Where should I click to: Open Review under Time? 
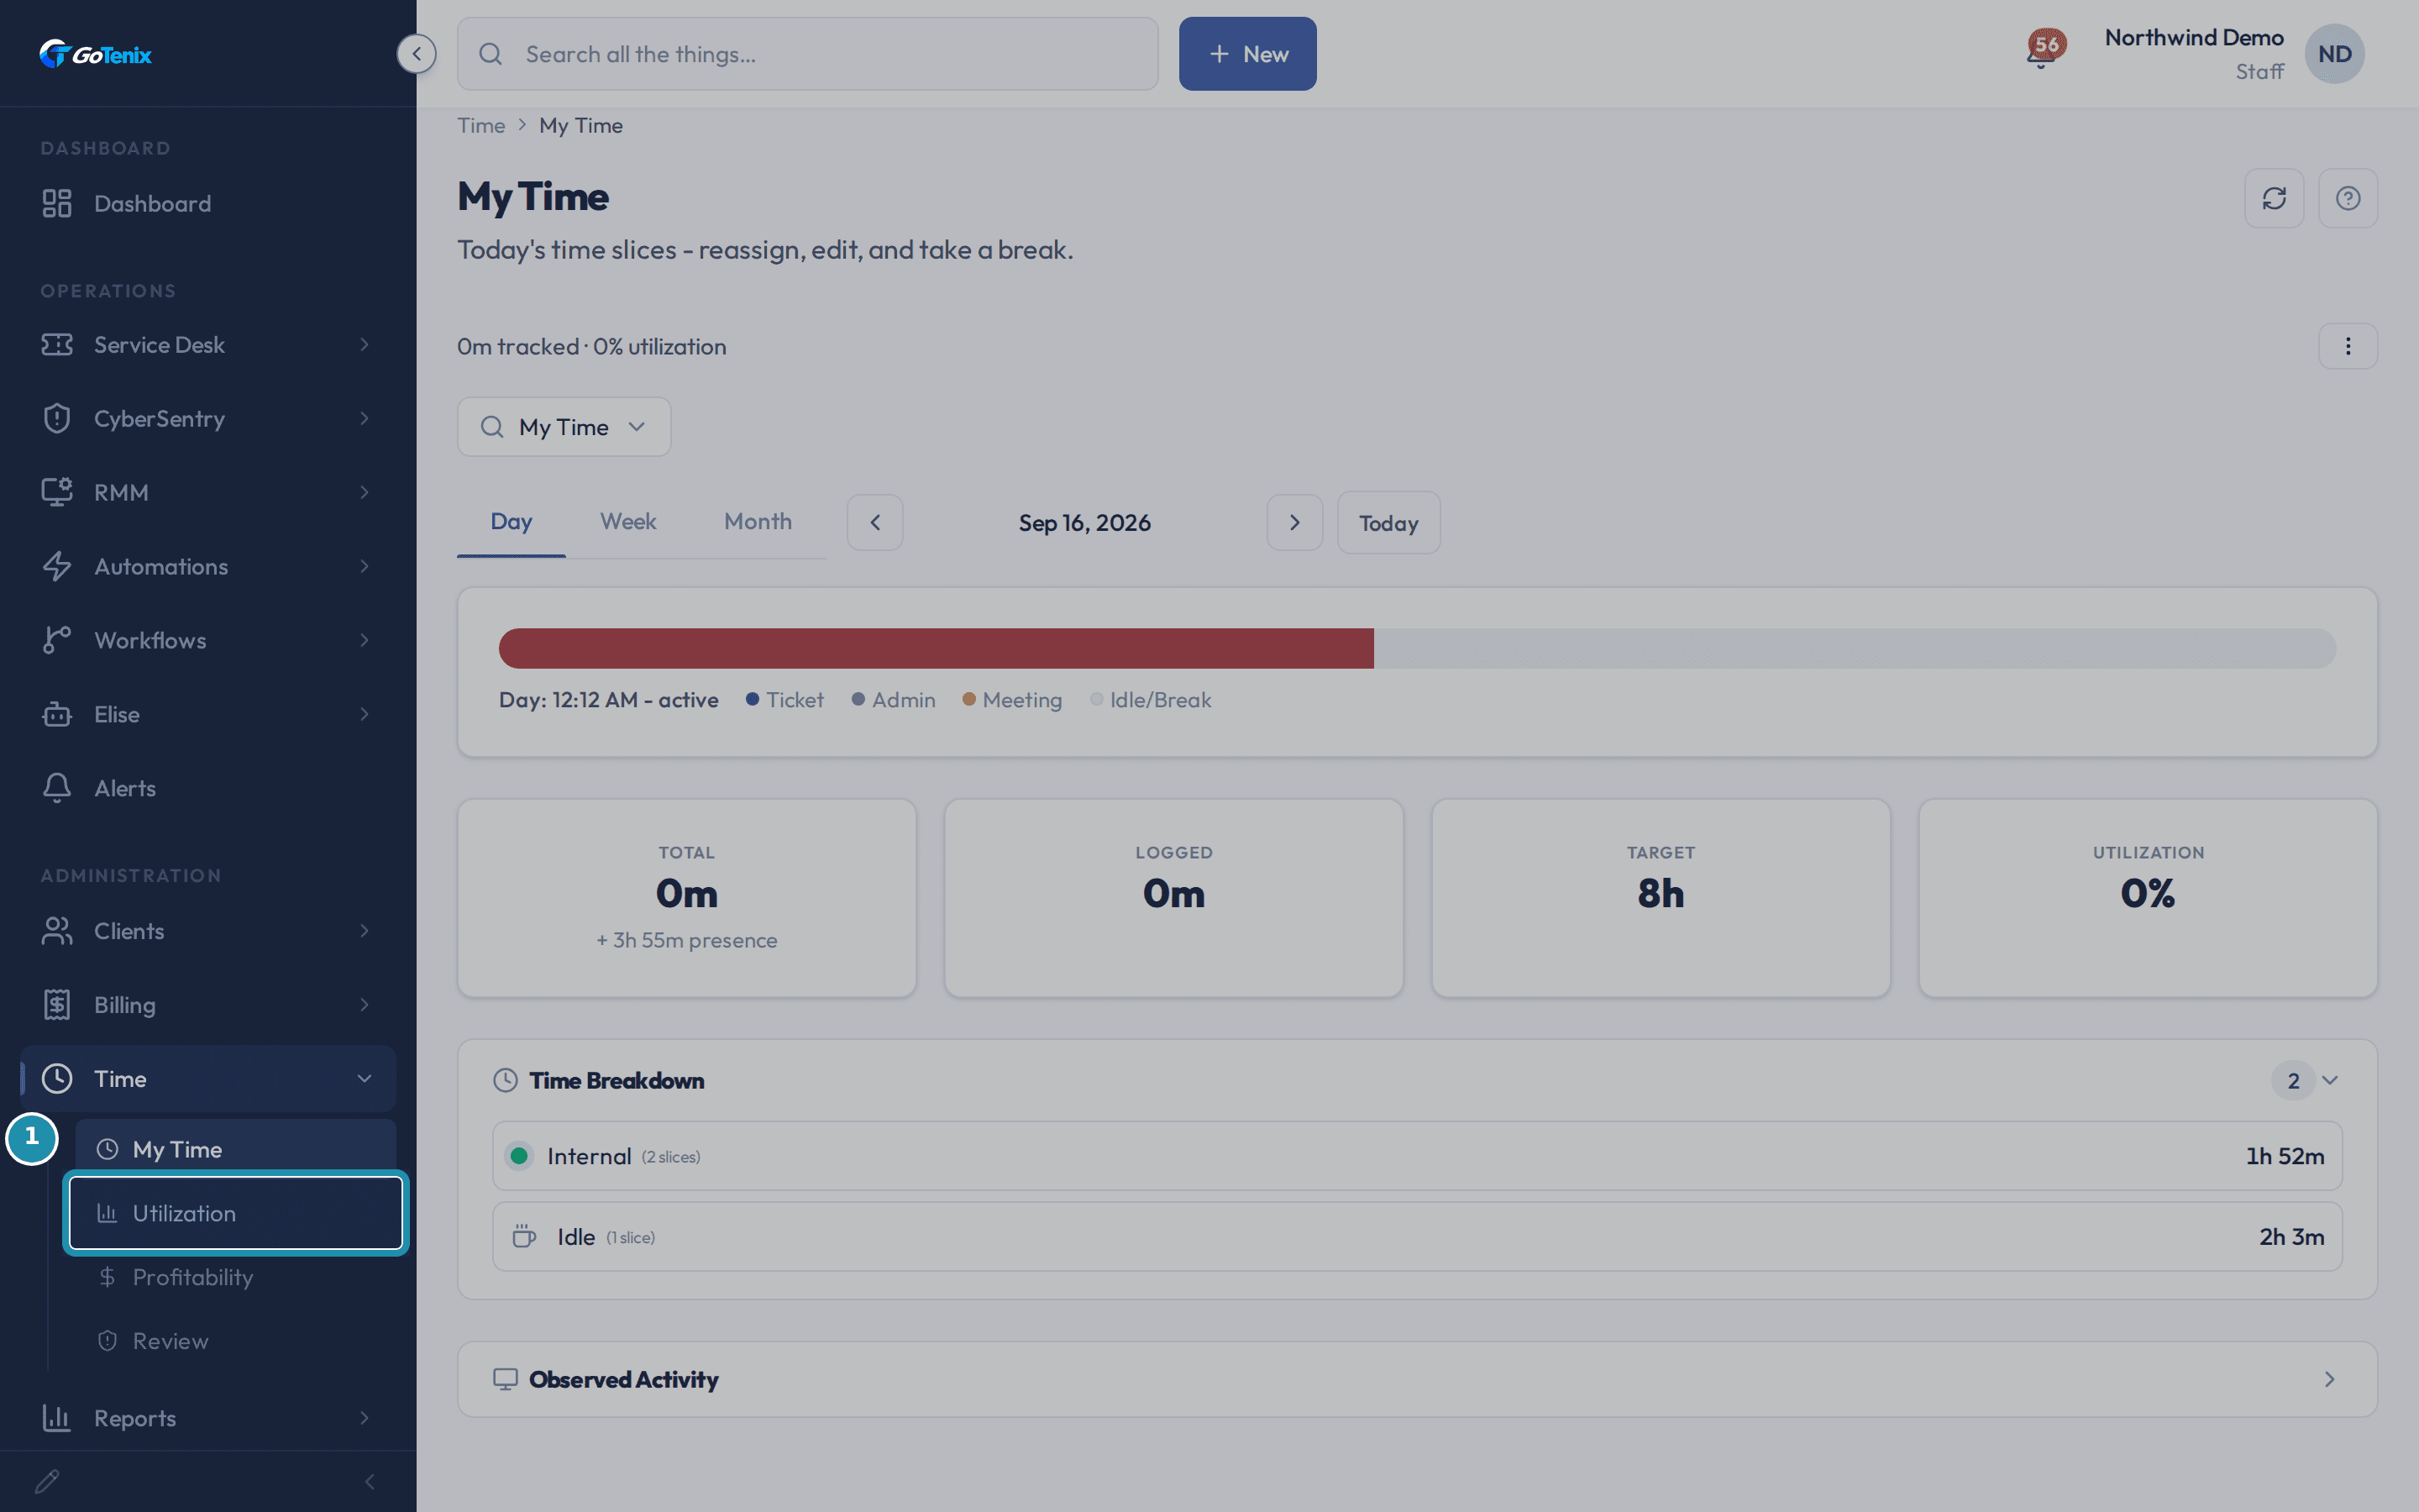point(236,1341)
